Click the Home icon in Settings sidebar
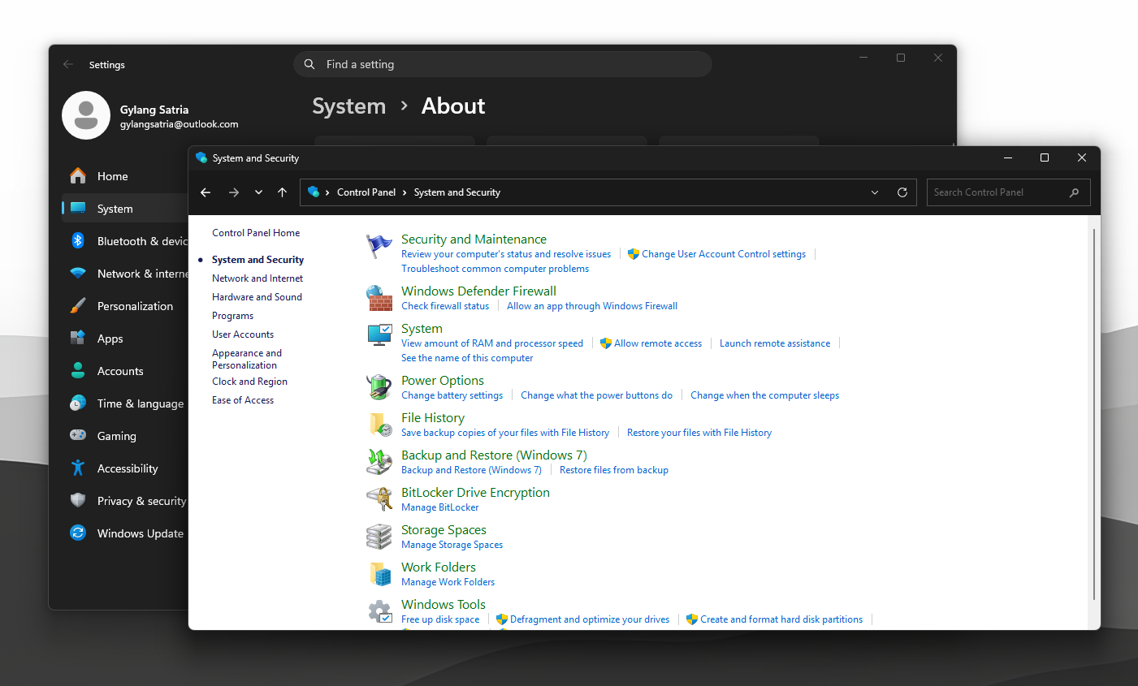Screen dimensions: 1138x686 click(78, 176)
